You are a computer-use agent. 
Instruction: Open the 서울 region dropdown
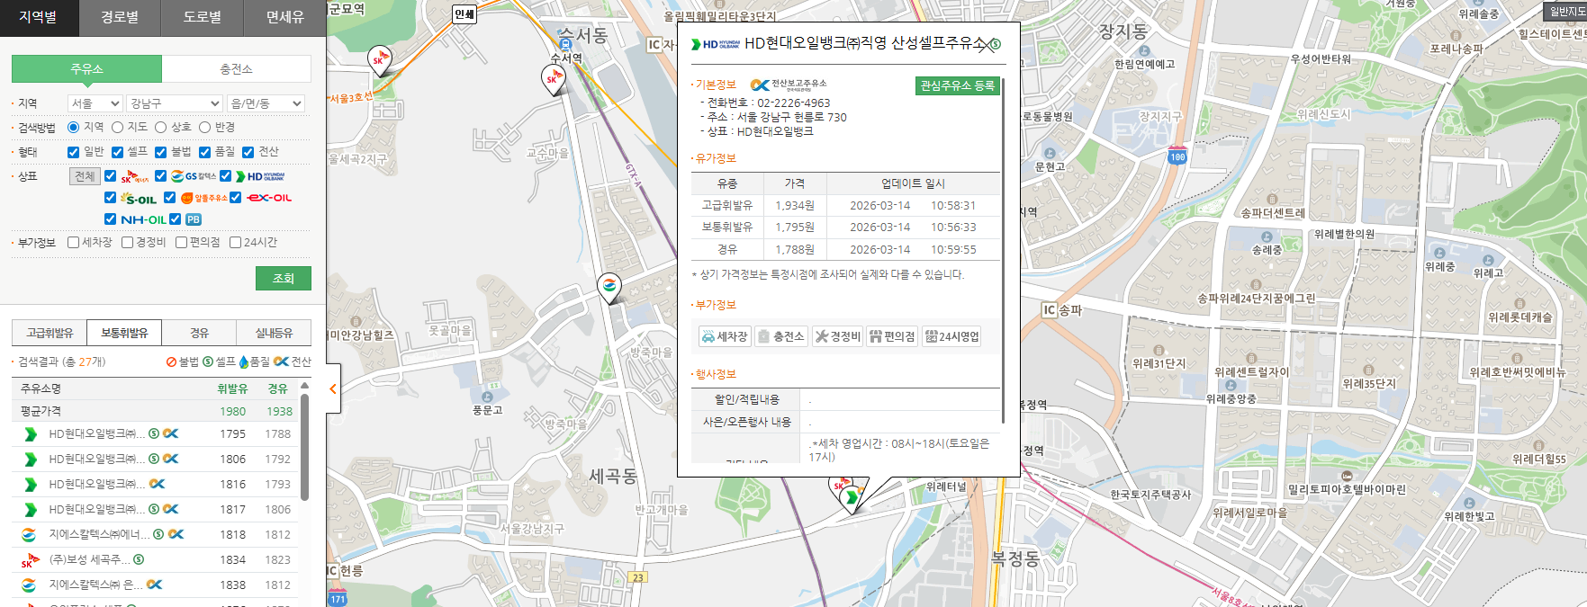click(95, 103)
